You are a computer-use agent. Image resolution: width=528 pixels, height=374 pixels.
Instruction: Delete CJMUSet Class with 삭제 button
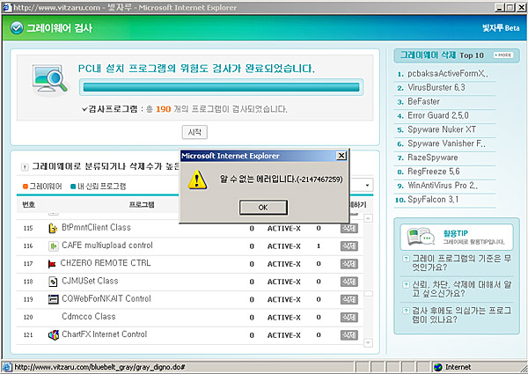coord(348,282)
